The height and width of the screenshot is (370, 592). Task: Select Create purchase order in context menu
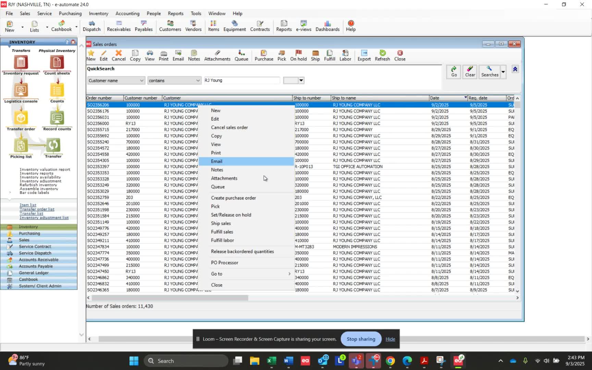point(246,198)
